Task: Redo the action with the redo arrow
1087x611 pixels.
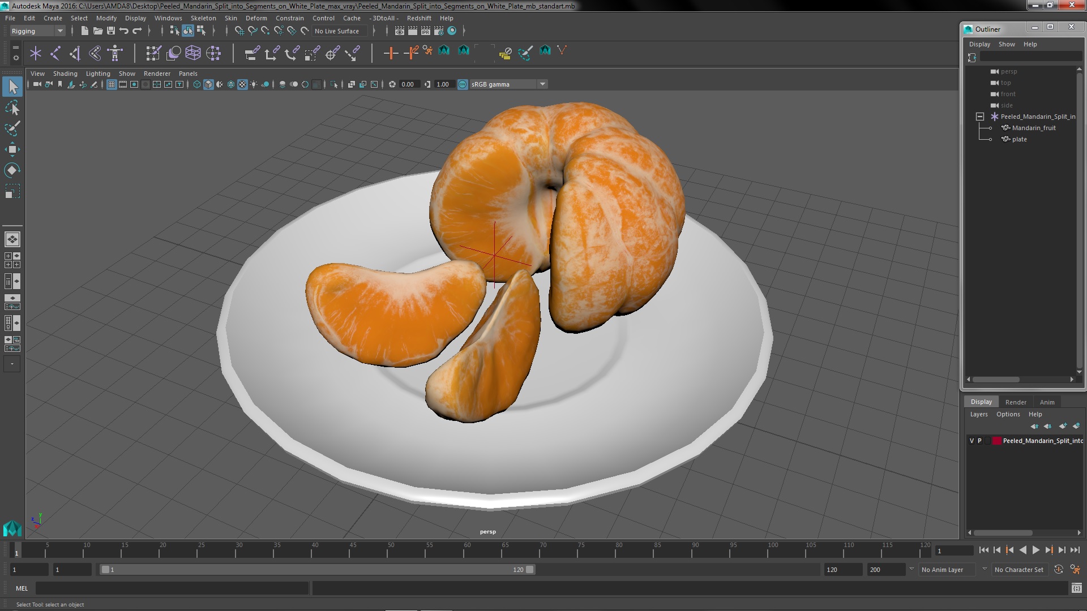Action: point(137,31)
